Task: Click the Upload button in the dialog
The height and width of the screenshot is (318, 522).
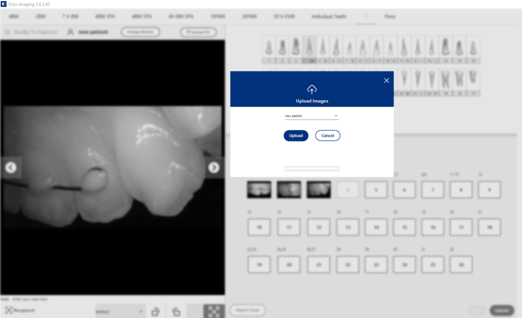Action: coord(296,136)
